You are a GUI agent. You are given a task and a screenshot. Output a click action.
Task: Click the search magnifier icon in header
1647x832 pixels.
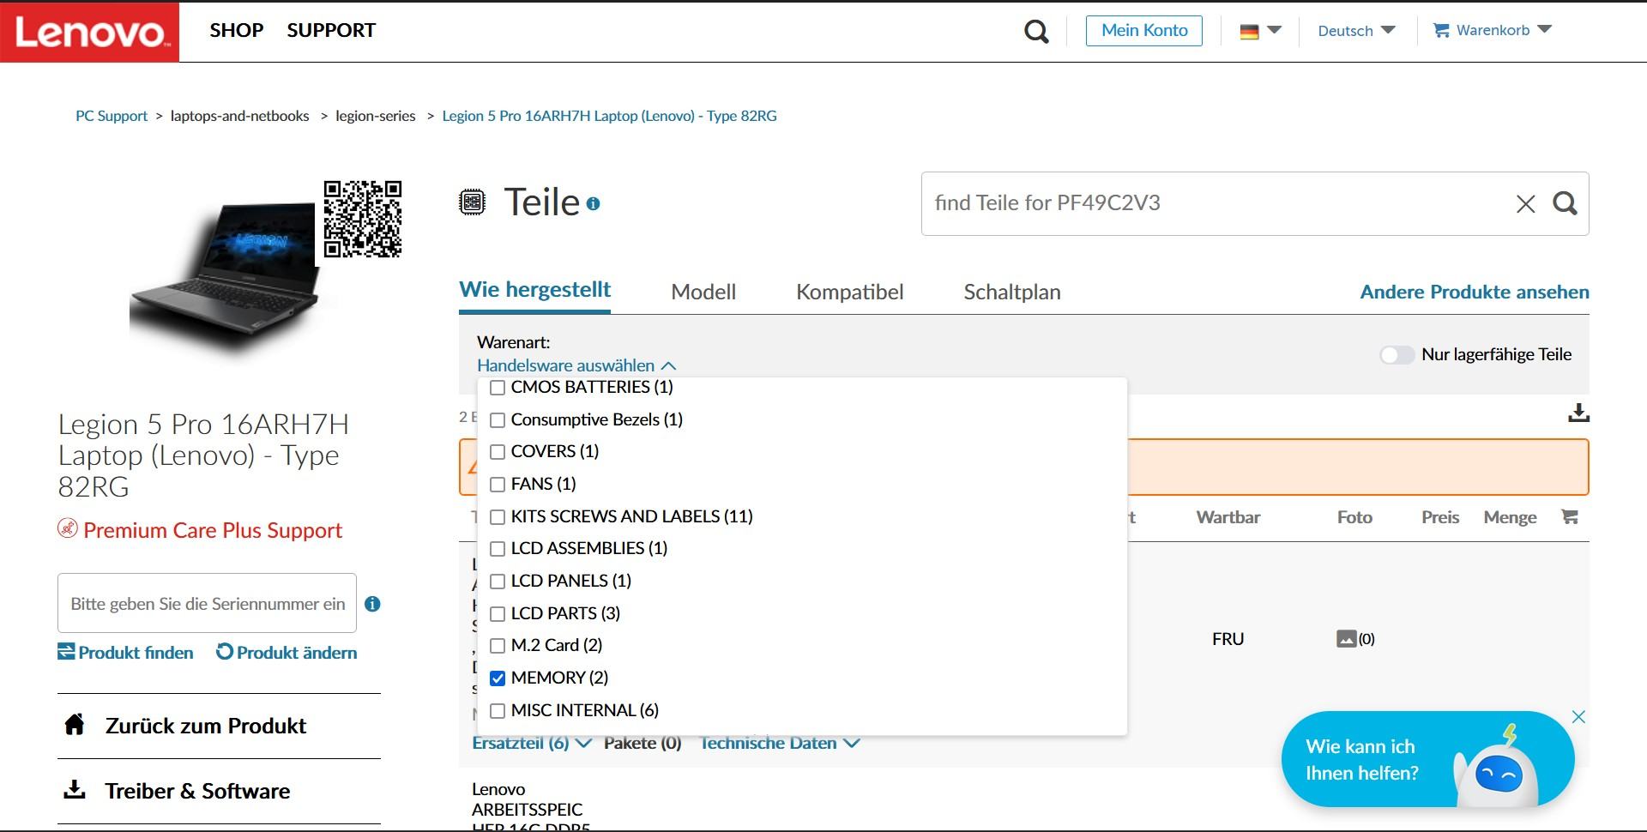point(1036,32)
